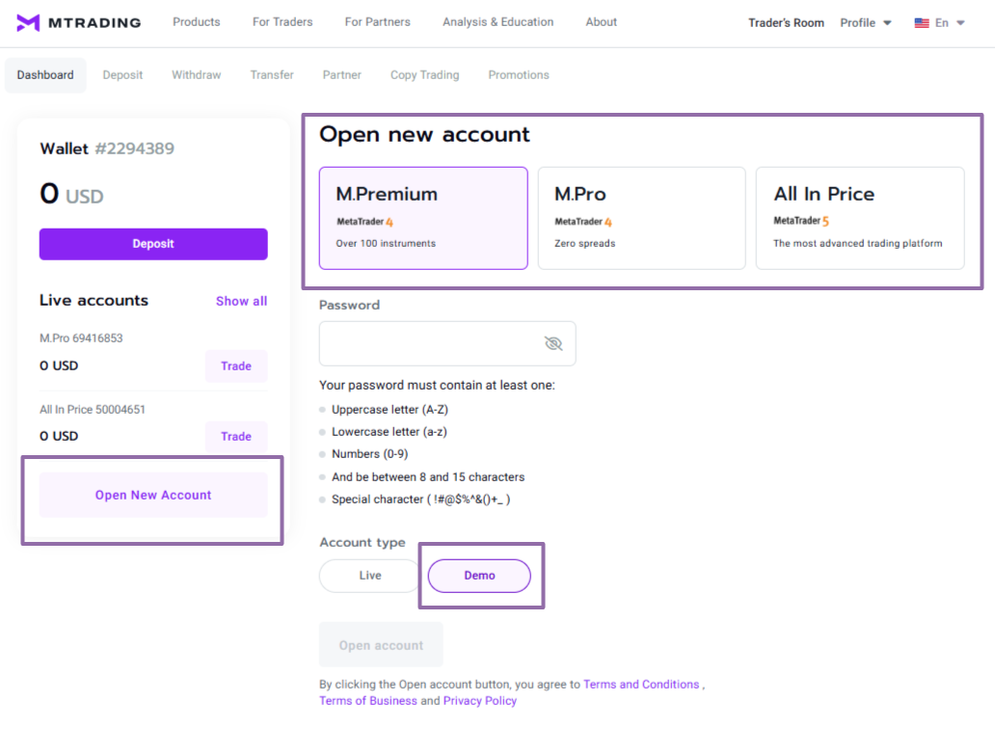Click 'Uppercase letter (A-Z)' requirement
This screenshot has height=729, width=995.
point(390,409)
